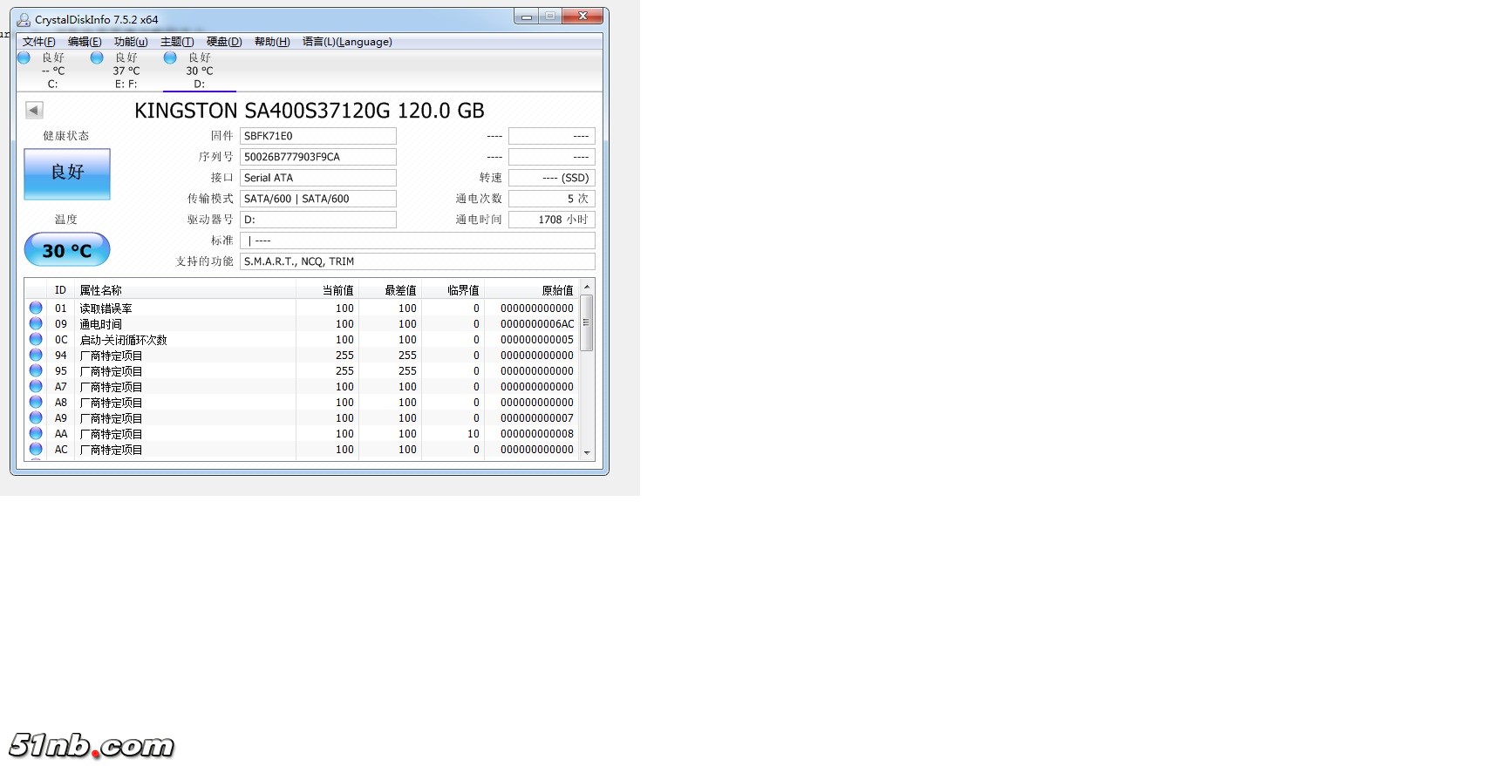
Task: Click the previous disk arrow button
Action: tap(34, 110)
